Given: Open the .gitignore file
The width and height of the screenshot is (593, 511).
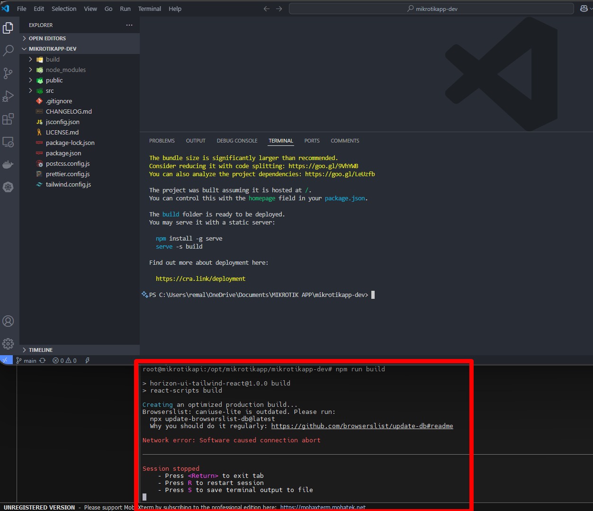Looking at the screenshot, I should [80, 101].
